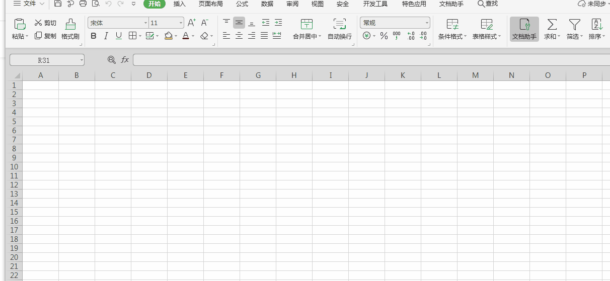Click Copy (复制) button
Image resolution: width=610 pixels, height=281 pixels.
(45, 36)
